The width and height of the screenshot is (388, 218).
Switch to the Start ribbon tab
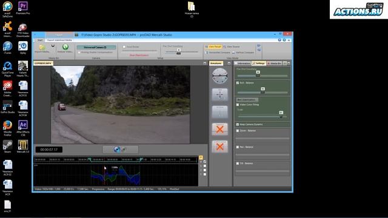click(x=40, y=40)
